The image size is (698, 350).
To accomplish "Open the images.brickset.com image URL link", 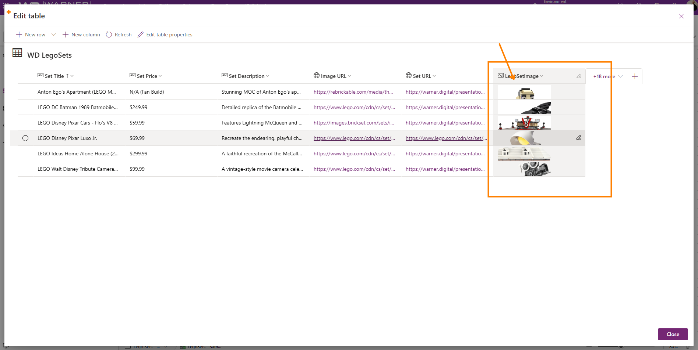I will click(x=354, y=123).
